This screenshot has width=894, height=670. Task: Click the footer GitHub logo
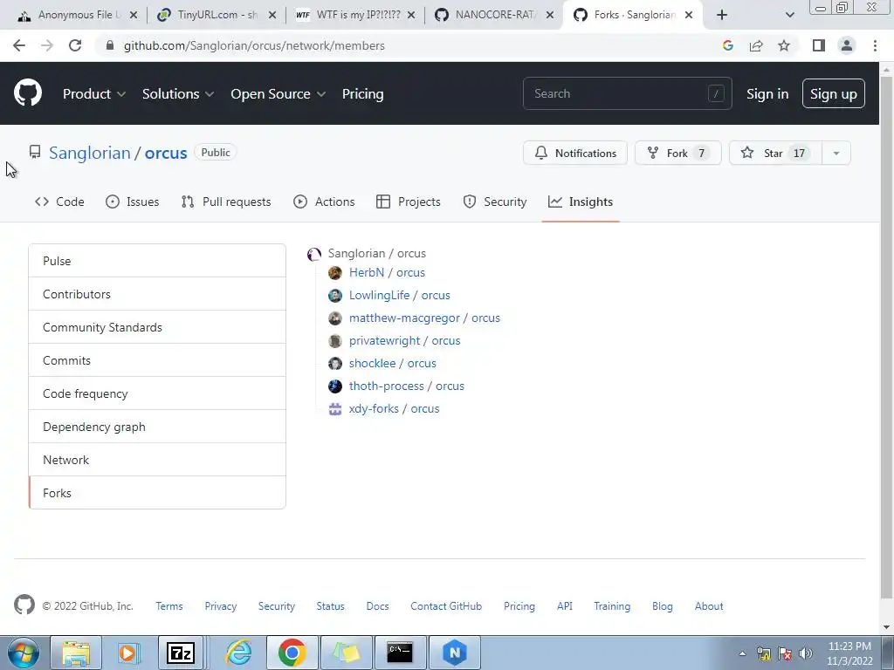click(24, 605)
